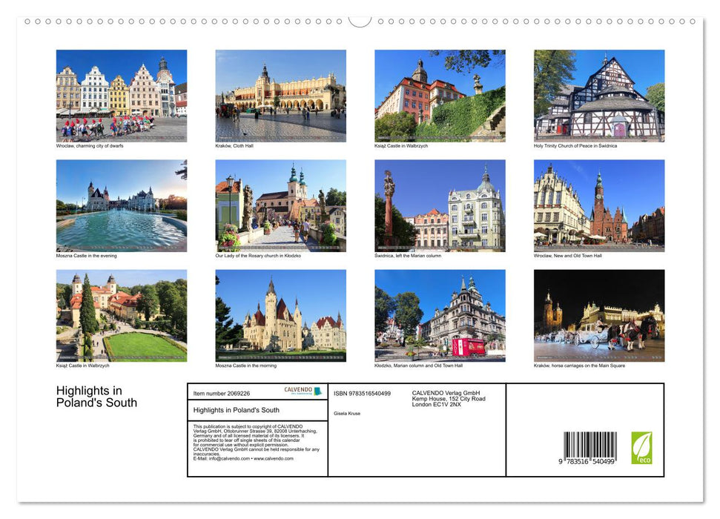720x519 pixels.
Task: Click the Kraków Cloth Hall photo
Action: click(280, 95)
